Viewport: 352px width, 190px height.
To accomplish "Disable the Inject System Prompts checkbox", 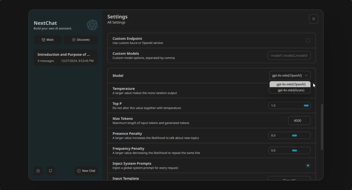I will 308,166.
